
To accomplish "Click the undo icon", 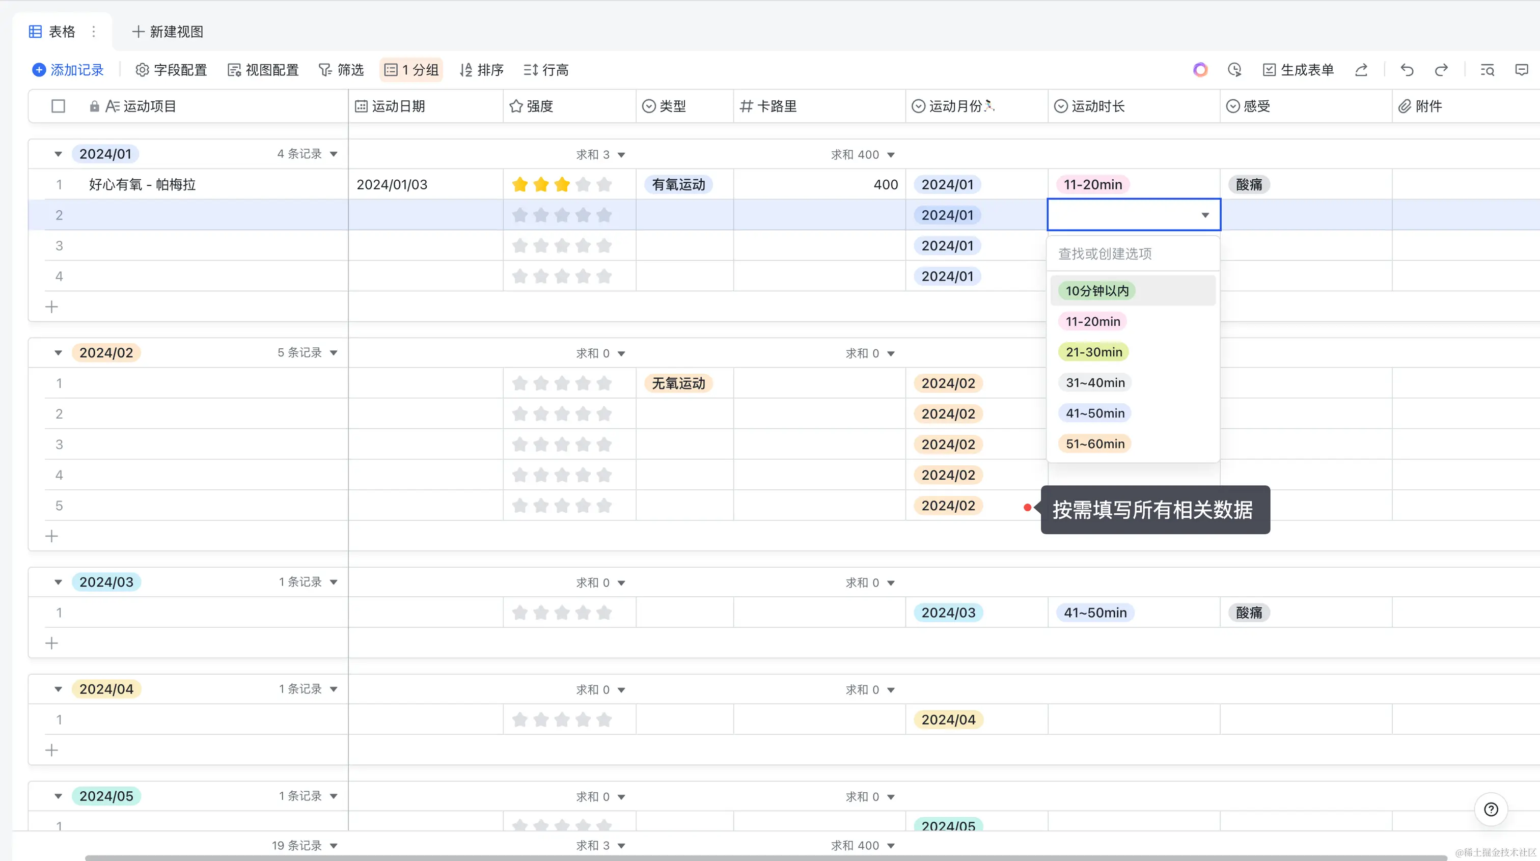I will click(x=1406, y=70).
